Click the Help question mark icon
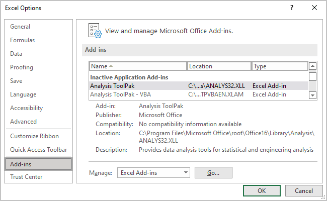The height and width of the screenshot is (201, 327). pos(292,8)
